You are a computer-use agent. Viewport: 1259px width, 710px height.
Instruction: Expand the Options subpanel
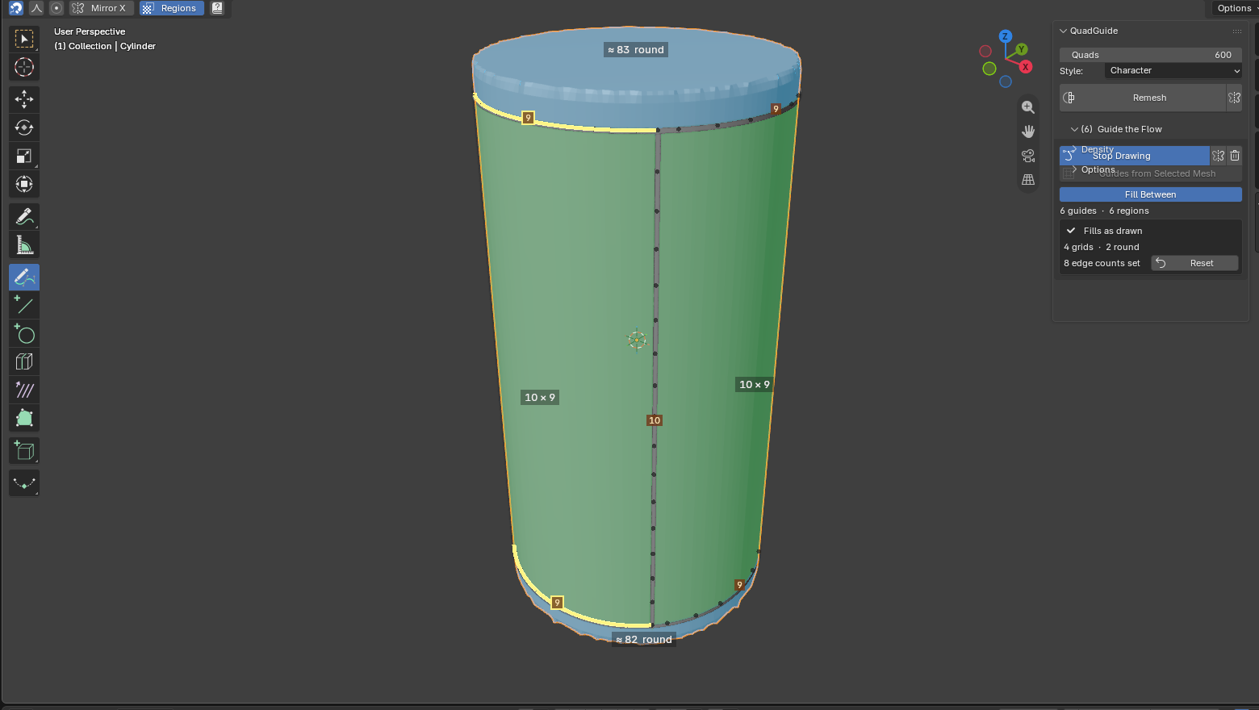pos(1074,169)
